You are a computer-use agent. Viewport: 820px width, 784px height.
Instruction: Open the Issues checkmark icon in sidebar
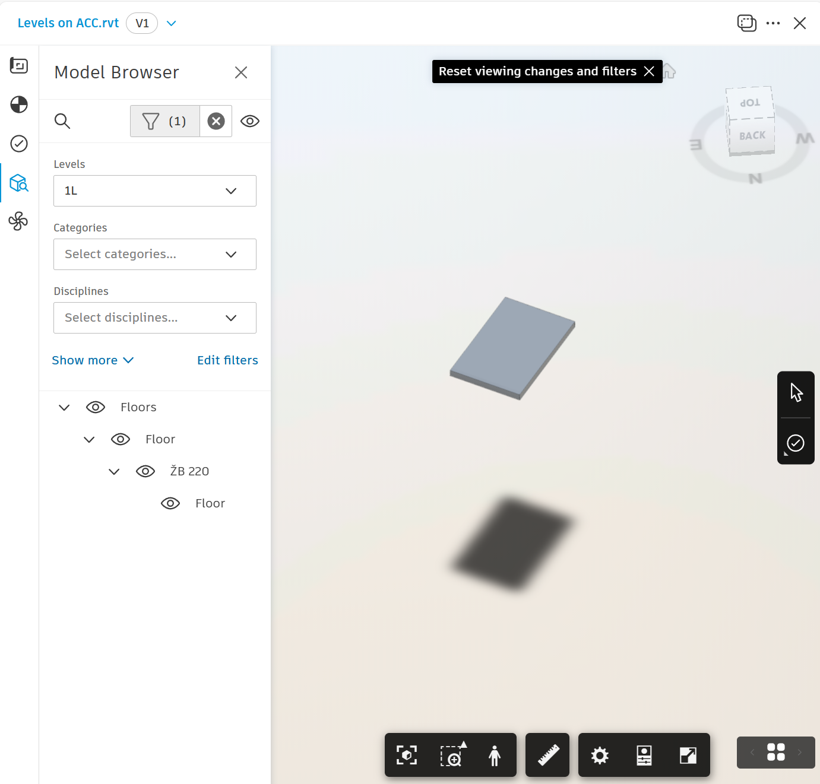pyautogui.click(x=18, y=143)
